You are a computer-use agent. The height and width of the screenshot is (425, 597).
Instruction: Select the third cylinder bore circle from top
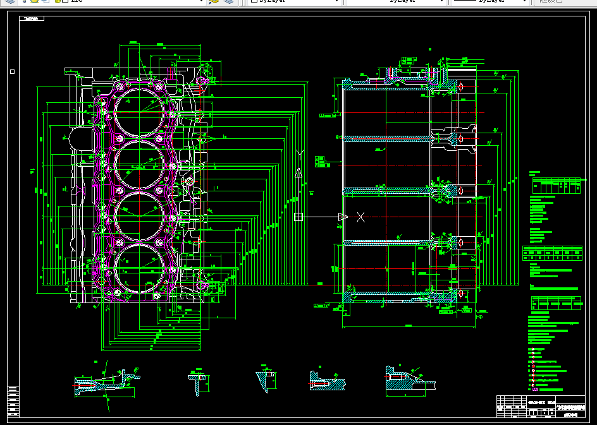140,217
